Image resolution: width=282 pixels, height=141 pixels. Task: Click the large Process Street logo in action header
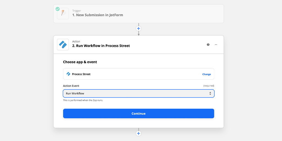63,44
